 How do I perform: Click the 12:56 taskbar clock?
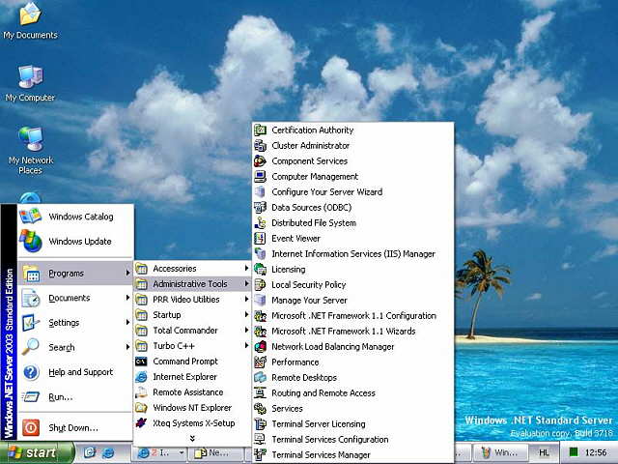[596, 452]
